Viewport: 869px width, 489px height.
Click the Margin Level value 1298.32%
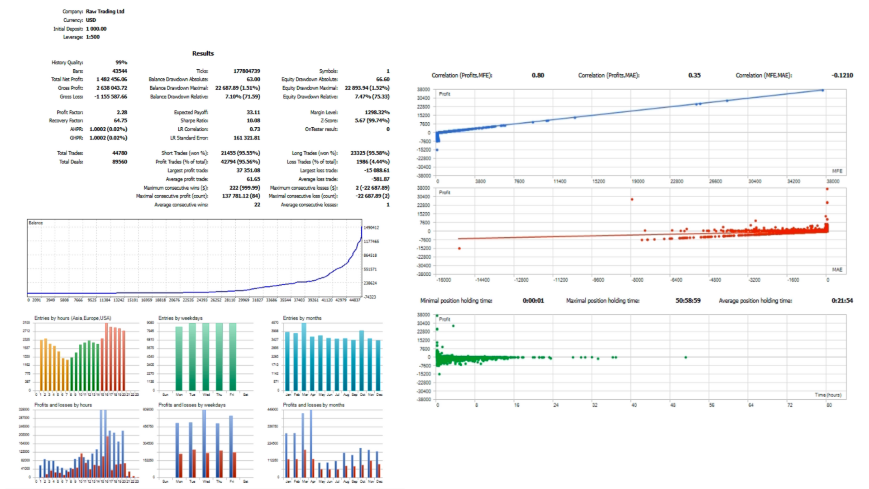pos(377,112)
